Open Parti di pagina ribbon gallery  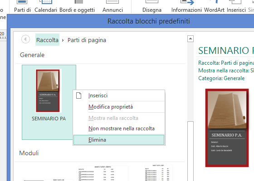(22, 6)
